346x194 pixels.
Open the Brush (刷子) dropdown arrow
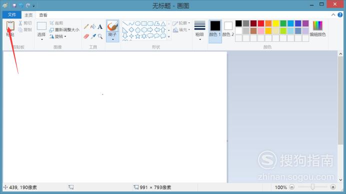(x=113, y=39)
